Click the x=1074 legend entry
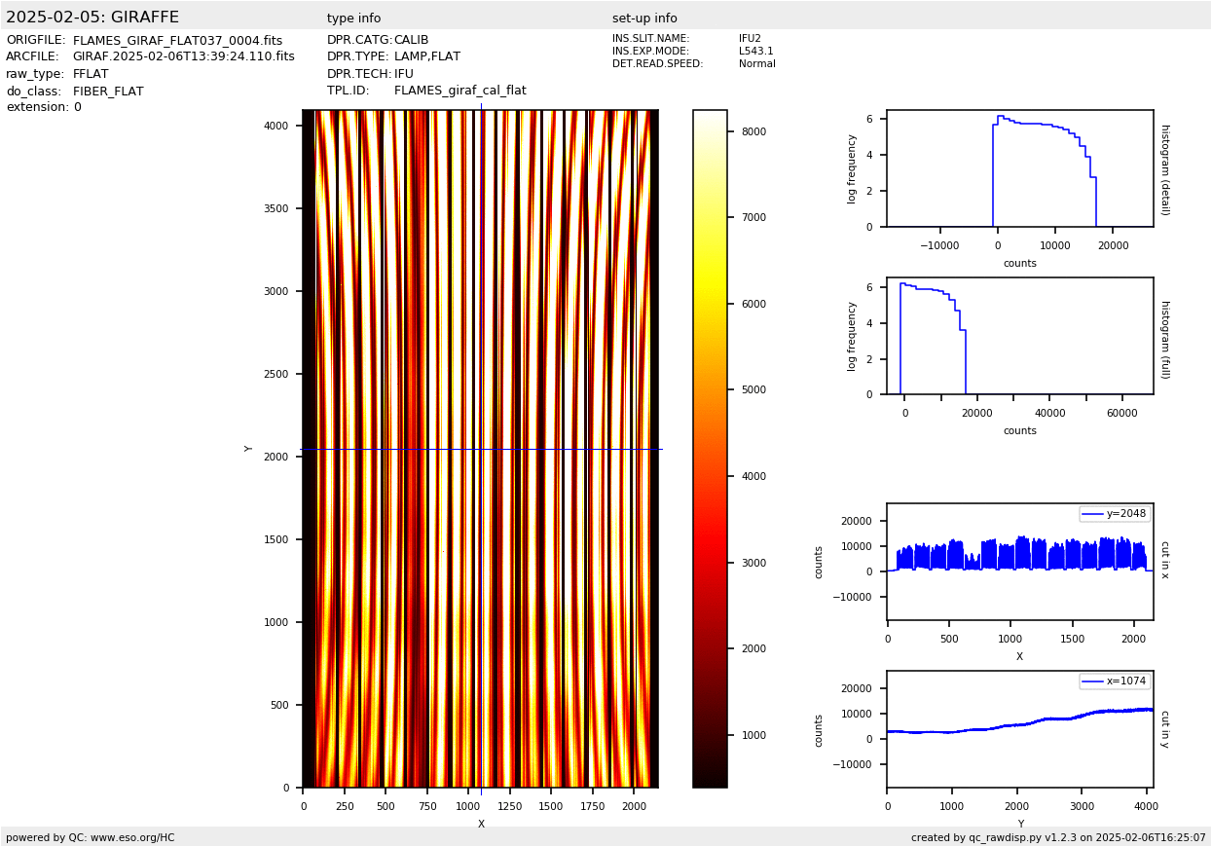 pos(1115,681)
